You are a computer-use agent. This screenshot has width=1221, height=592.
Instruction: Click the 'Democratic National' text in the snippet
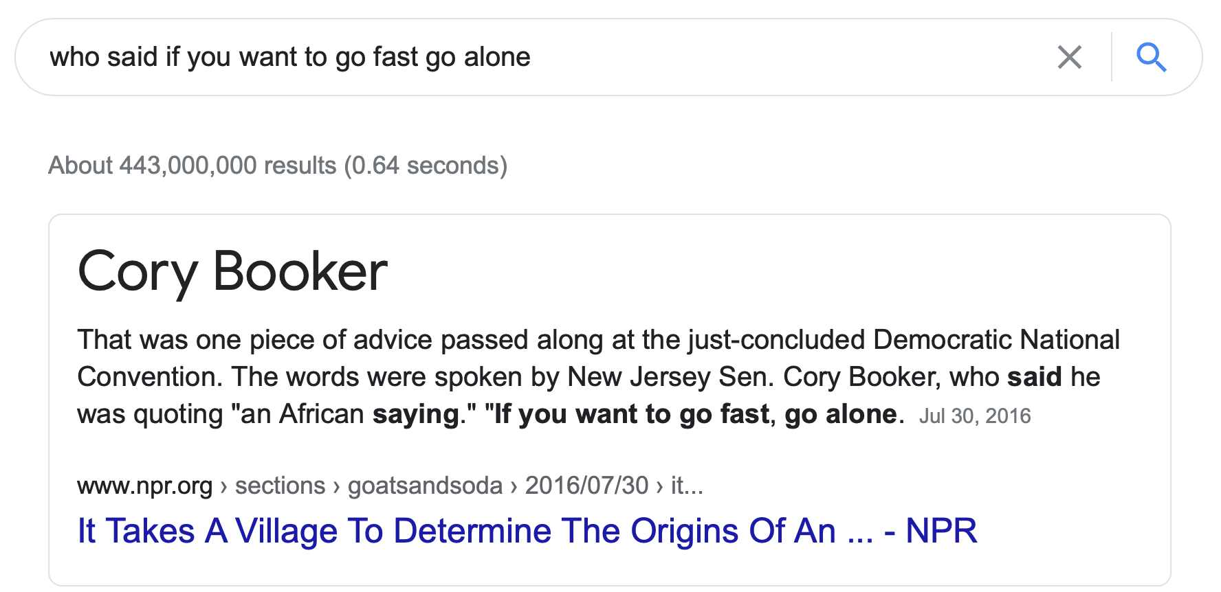coord(996,340)
